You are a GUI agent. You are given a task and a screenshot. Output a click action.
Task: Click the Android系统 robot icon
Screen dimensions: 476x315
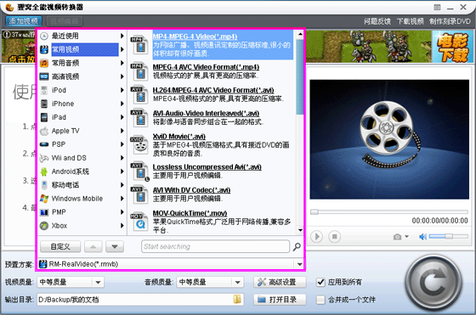44,172
